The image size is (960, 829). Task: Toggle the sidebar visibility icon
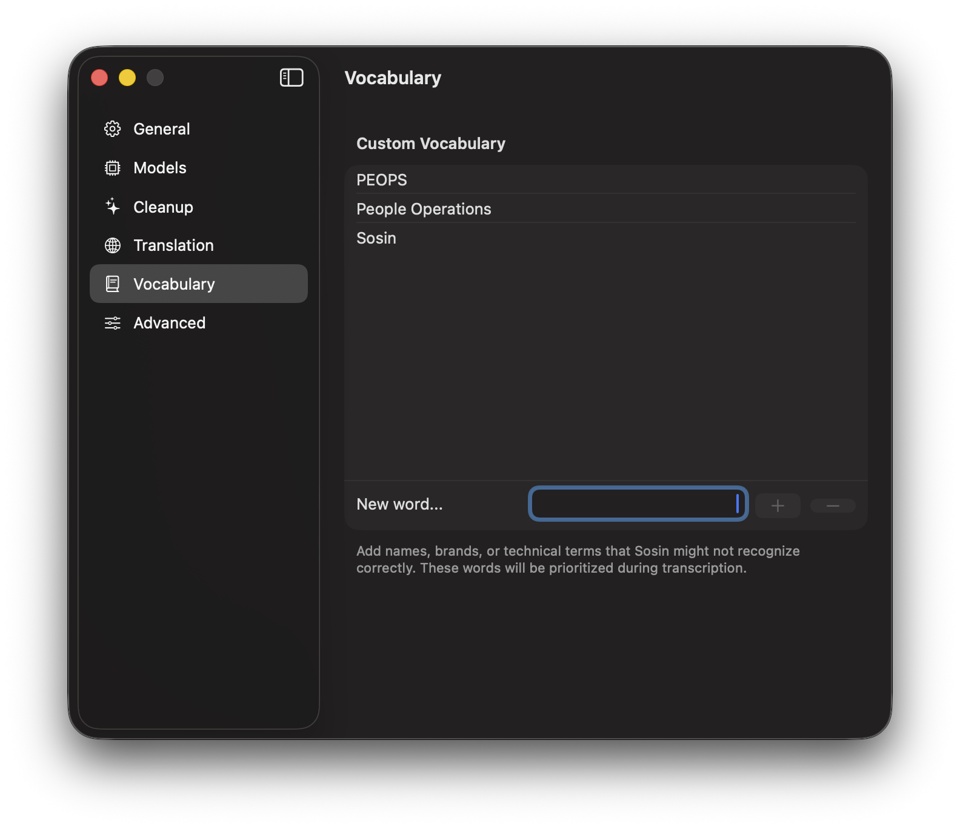click(292, 78)
